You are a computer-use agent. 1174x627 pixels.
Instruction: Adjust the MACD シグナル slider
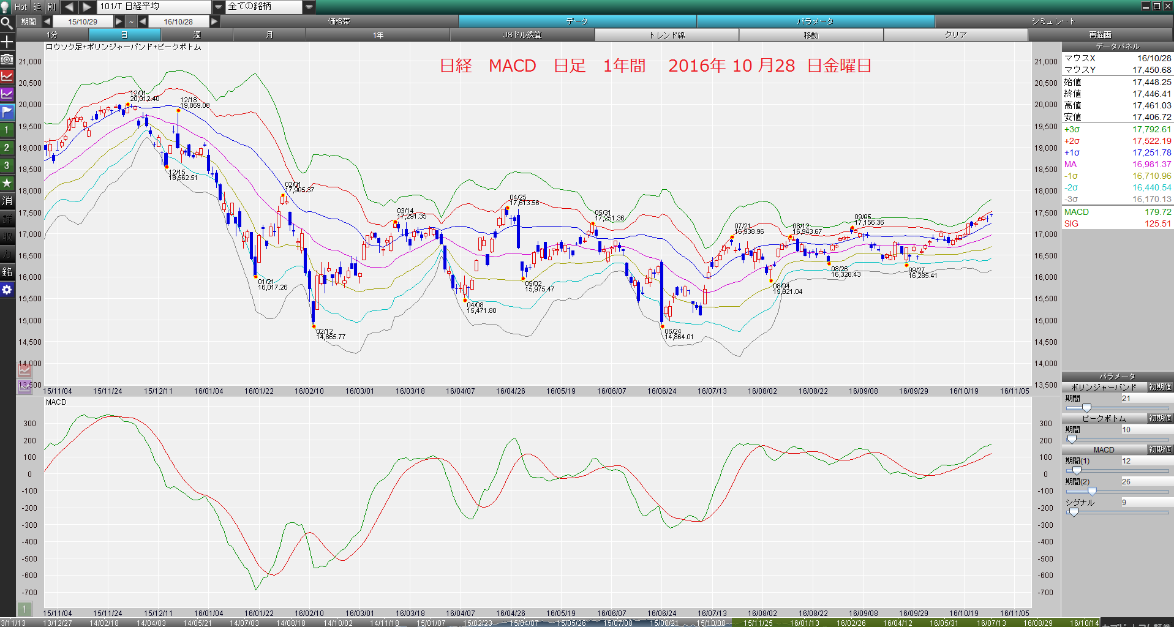coord(1074,512)
